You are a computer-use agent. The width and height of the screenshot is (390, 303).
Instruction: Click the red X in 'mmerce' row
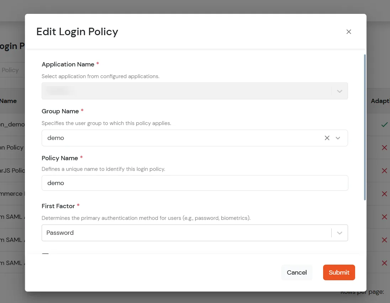coord(384,194)
